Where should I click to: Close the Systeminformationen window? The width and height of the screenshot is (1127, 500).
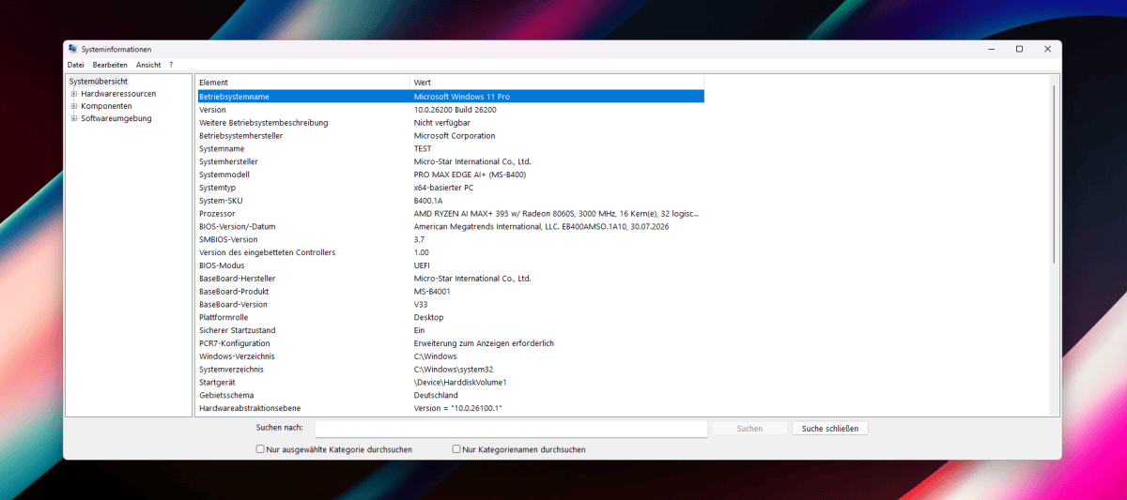[x=1047, y=49]
